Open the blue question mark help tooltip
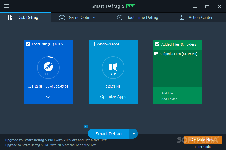226x150 pixels. (86, 126)
